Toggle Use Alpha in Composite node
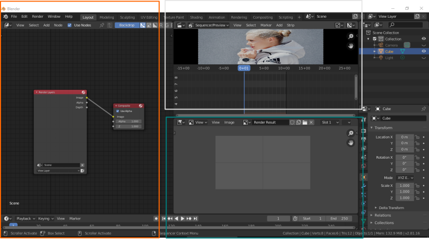429x246 pixels. (x=118, y=111)
